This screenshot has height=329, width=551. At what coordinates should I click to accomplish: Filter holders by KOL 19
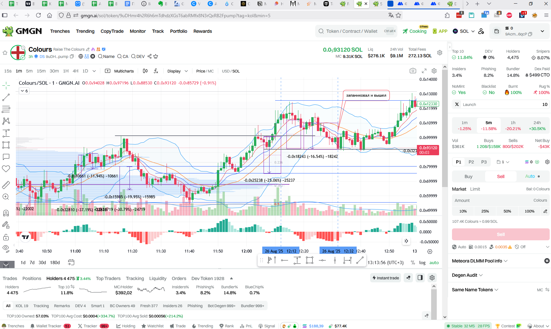22,306
